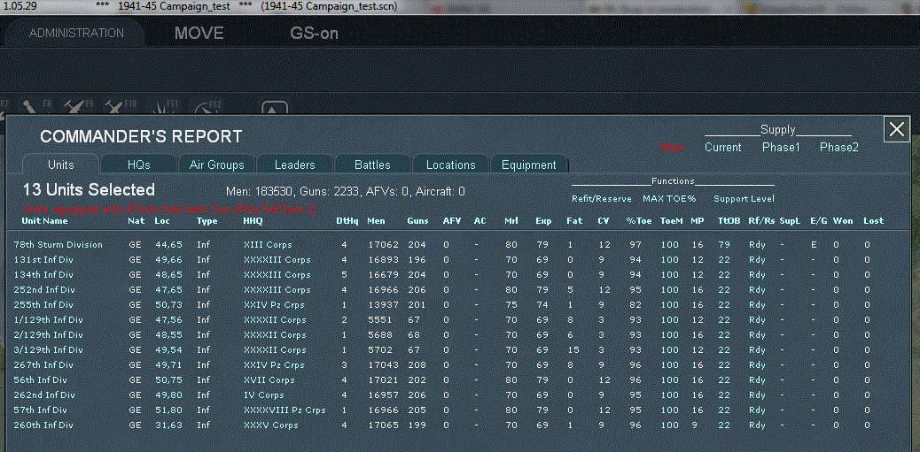This screenshot has width=920, height=452.
Task: Click the XVII Corps HHQ entry
Action: [x=269, y=379]
